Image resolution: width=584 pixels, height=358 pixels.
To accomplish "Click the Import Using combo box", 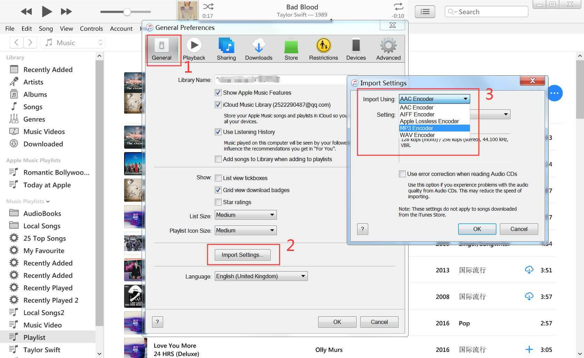I will coord(434,99).
